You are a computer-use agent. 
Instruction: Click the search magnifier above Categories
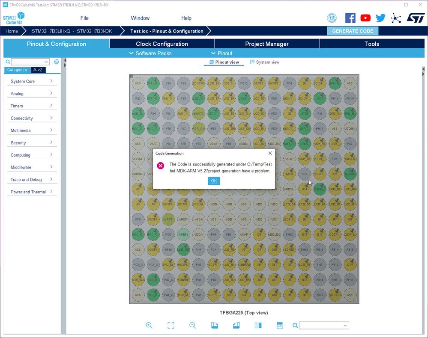tap(8, 62)
